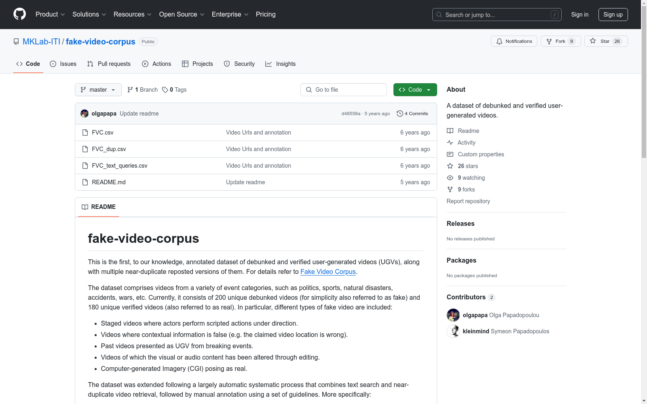The height and width of the screenshot is (404, 647).
Task: Click the tag icon beside 0 Tags
Action: 165,90
